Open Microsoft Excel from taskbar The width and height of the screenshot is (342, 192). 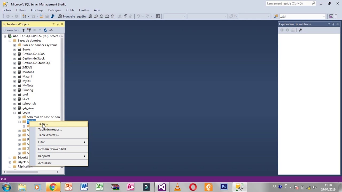point(100,187)
